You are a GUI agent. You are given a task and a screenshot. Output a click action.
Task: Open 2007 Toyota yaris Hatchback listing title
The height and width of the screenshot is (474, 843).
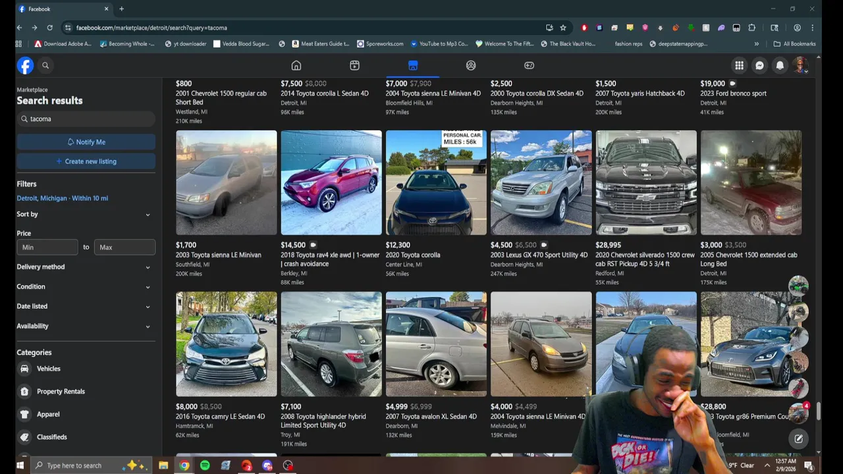pos(639,93)
